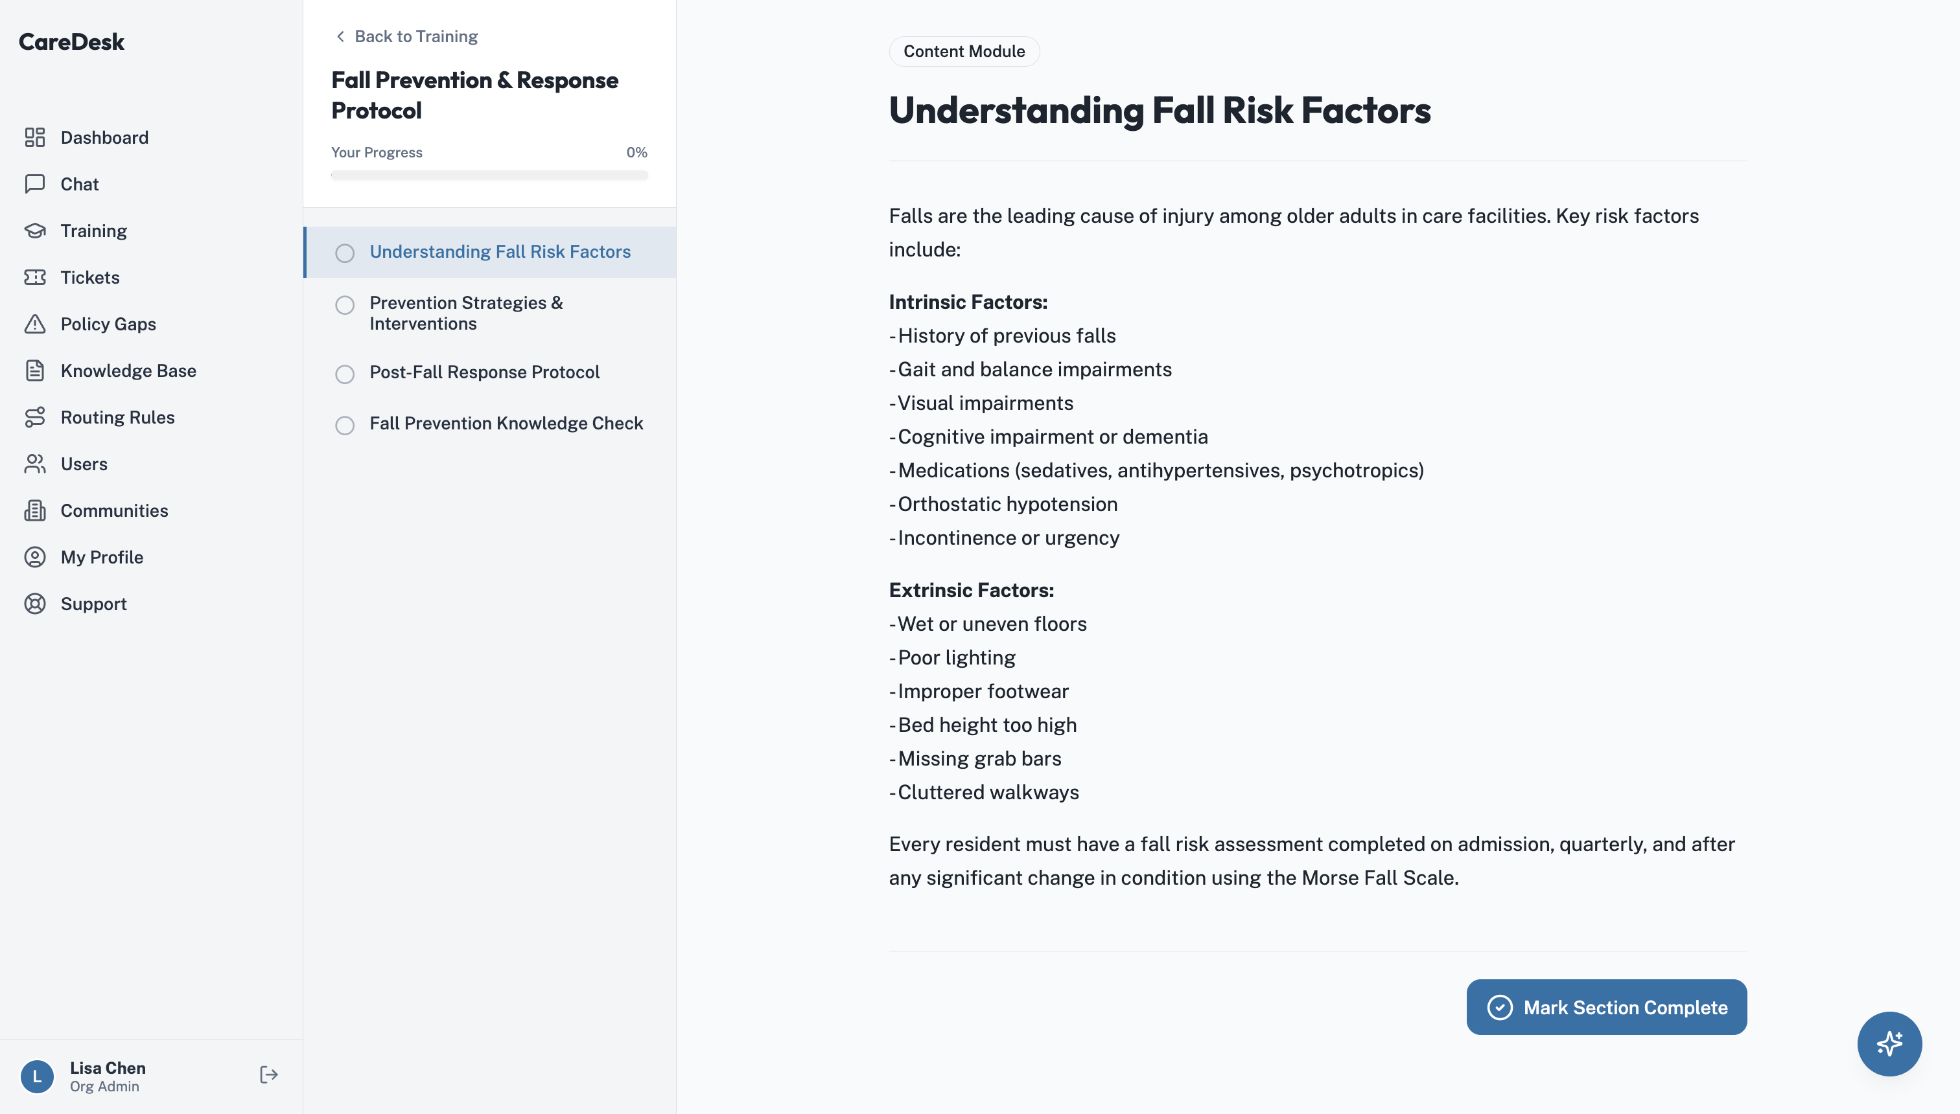Open the AI sparkle assistant button
This screenshot has height=1114, width=1960.
[x=1889, y=1043]
